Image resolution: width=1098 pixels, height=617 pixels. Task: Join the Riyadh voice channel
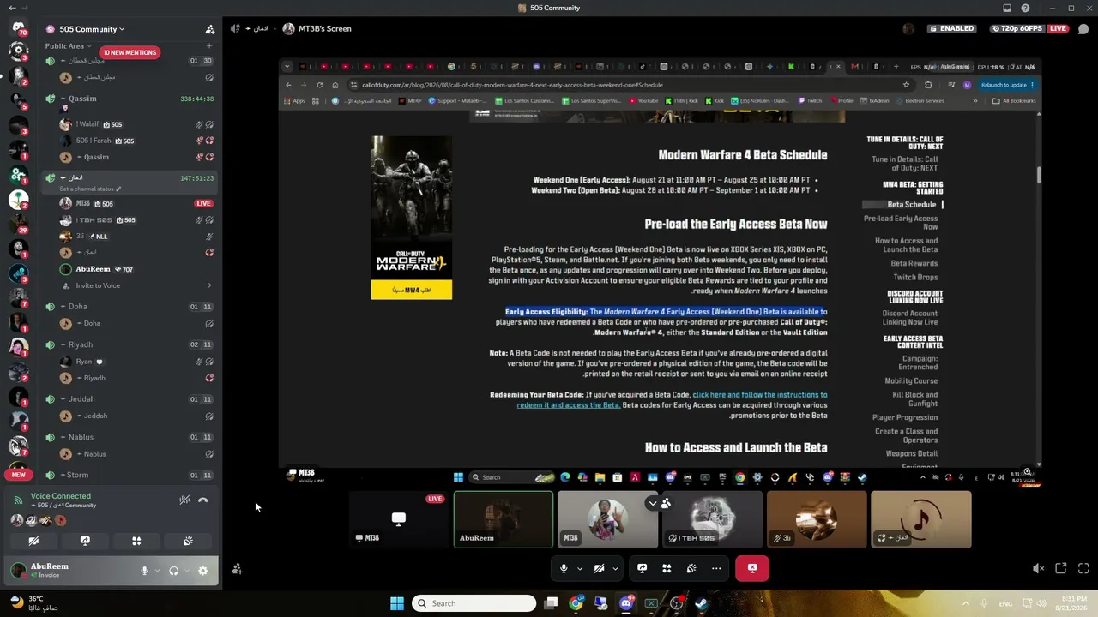click(x=130, y=344)
